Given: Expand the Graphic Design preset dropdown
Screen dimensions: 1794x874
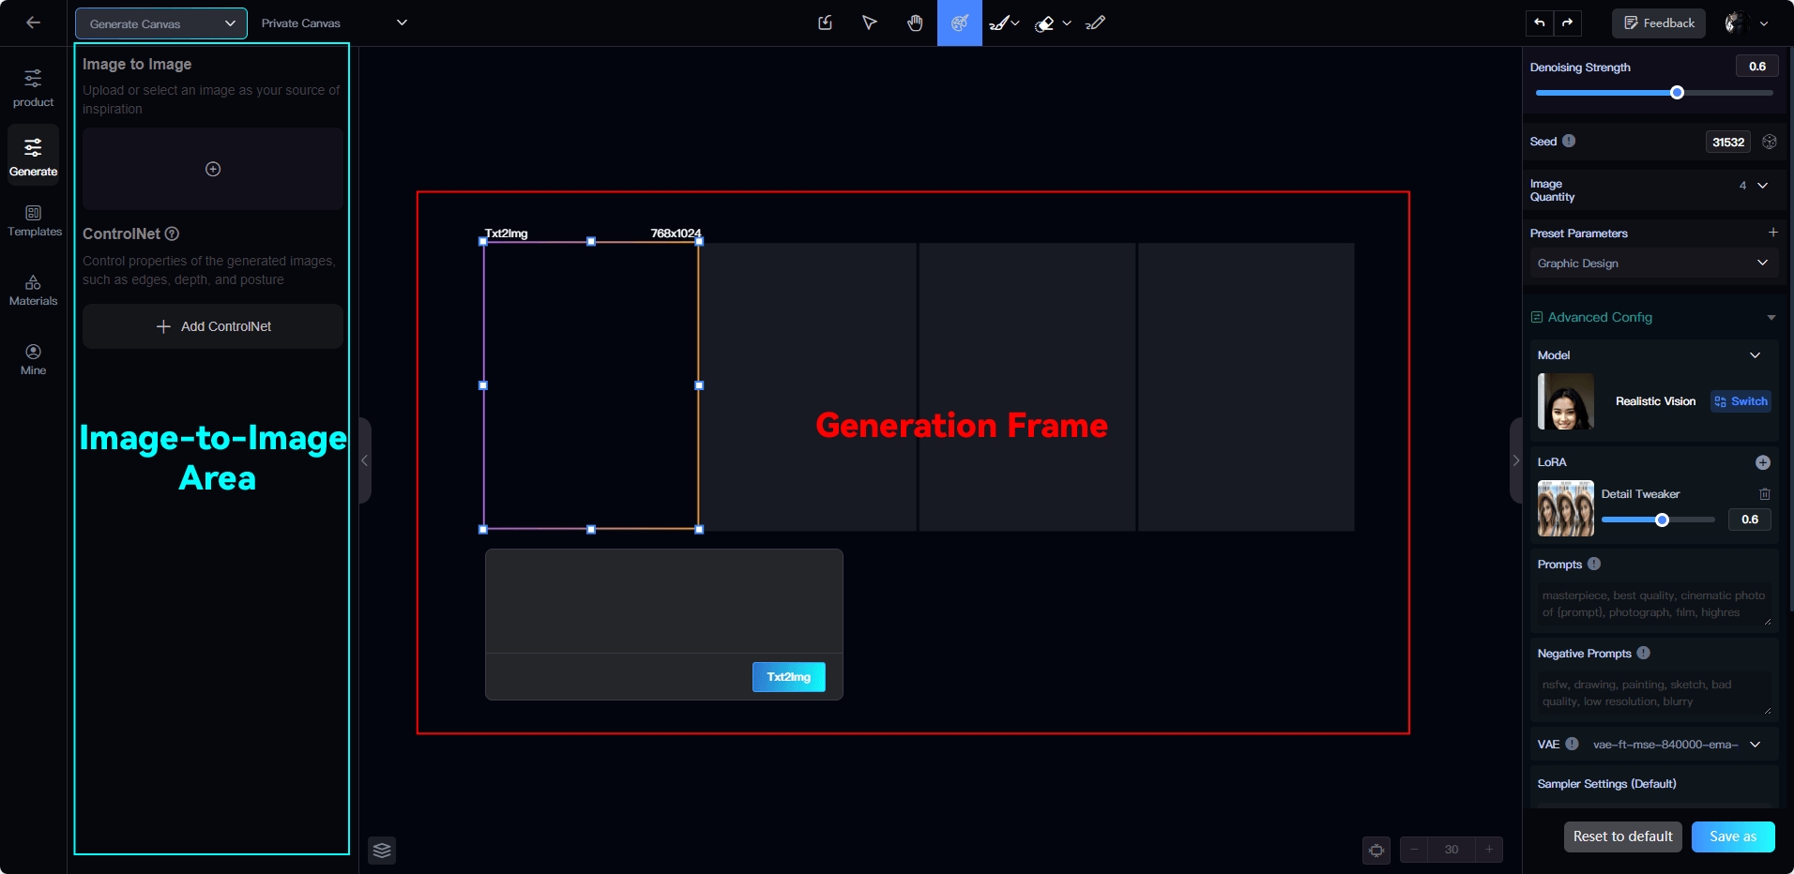Looking at the screenshot, I should 1653,264.
